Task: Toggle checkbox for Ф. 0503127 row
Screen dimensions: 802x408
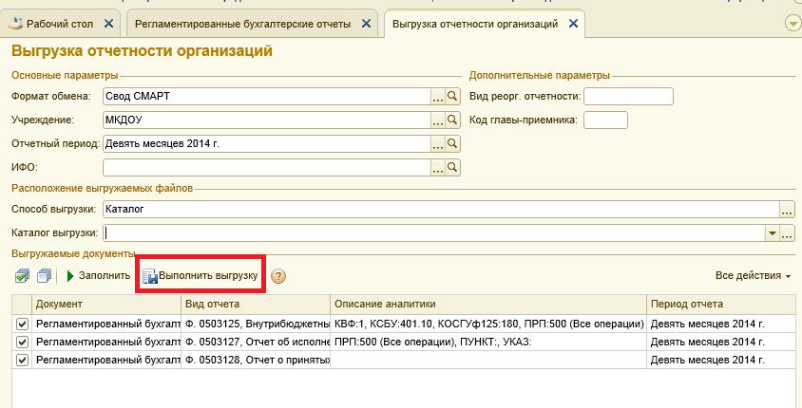Action: click(22, 342)
